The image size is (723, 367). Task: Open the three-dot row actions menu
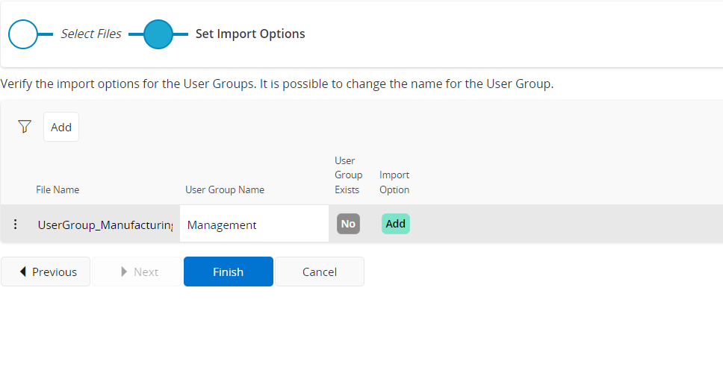(16, 224)
